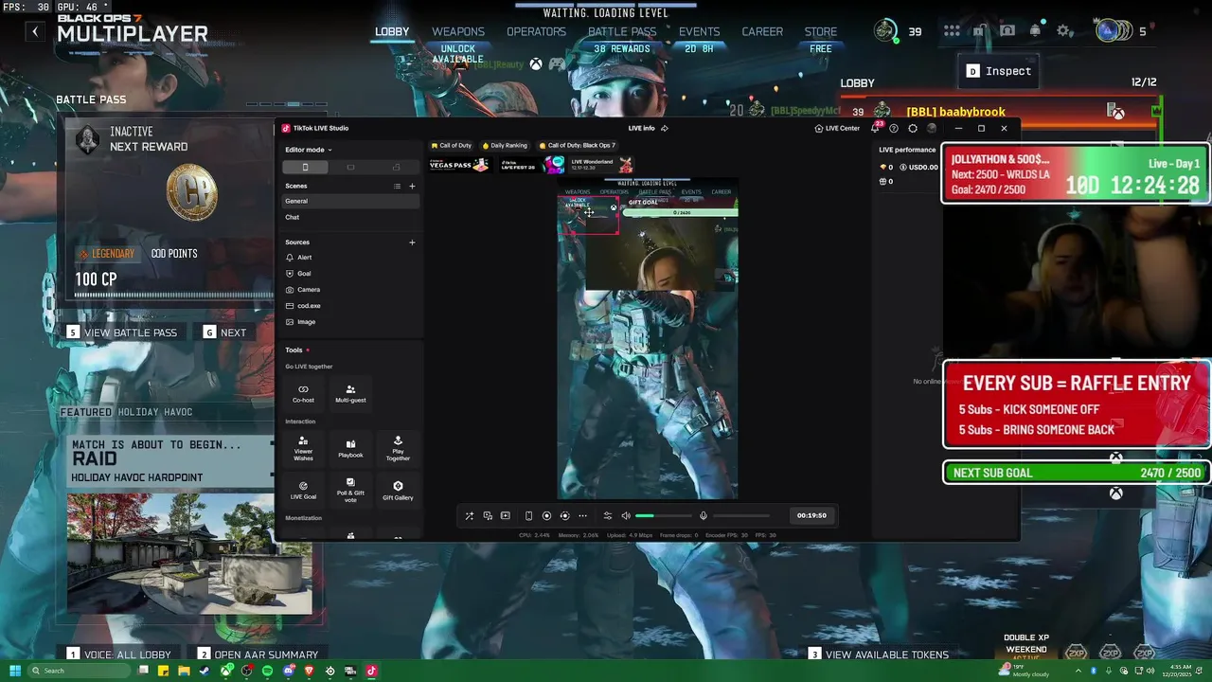This screenshot has height=682, width=1212.
Task: Open the LIVE Fest 25 banner
Action: tap(531, 165)
